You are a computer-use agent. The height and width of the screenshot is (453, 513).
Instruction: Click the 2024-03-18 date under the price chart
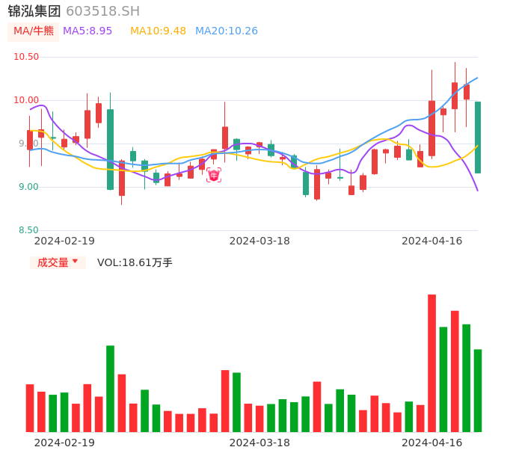[x=259, y=241]
